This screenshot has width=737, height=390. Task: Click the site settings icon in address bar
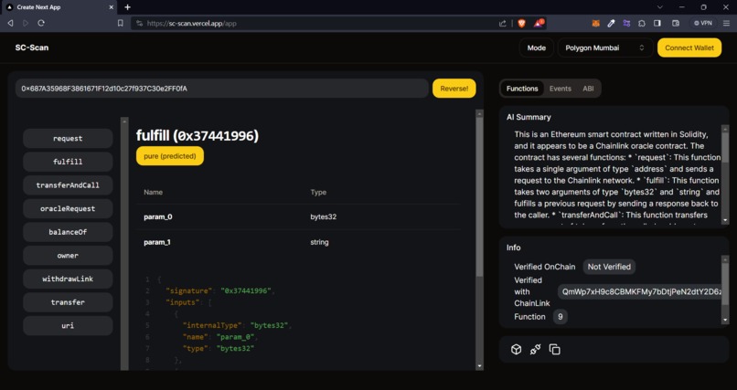point(139,23)
